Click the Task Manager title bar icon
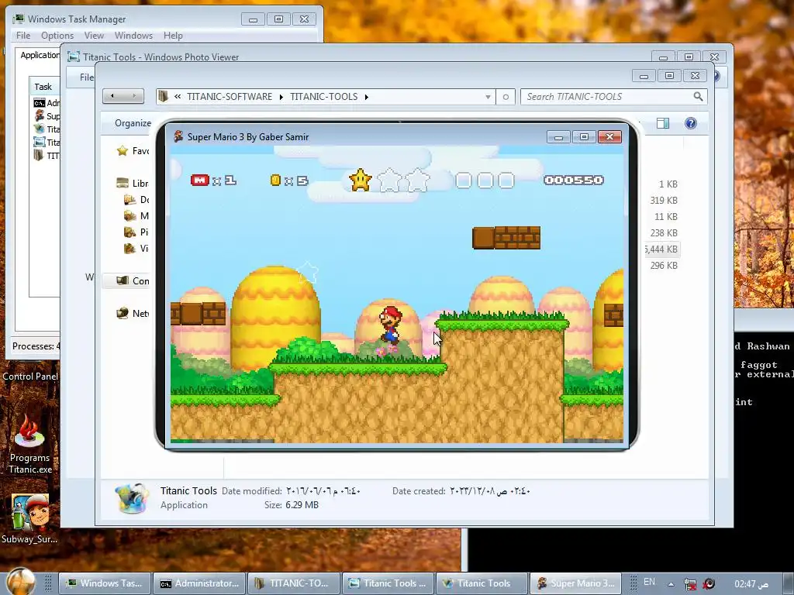Viewport: 794px width, 595px height. [19, 19]
